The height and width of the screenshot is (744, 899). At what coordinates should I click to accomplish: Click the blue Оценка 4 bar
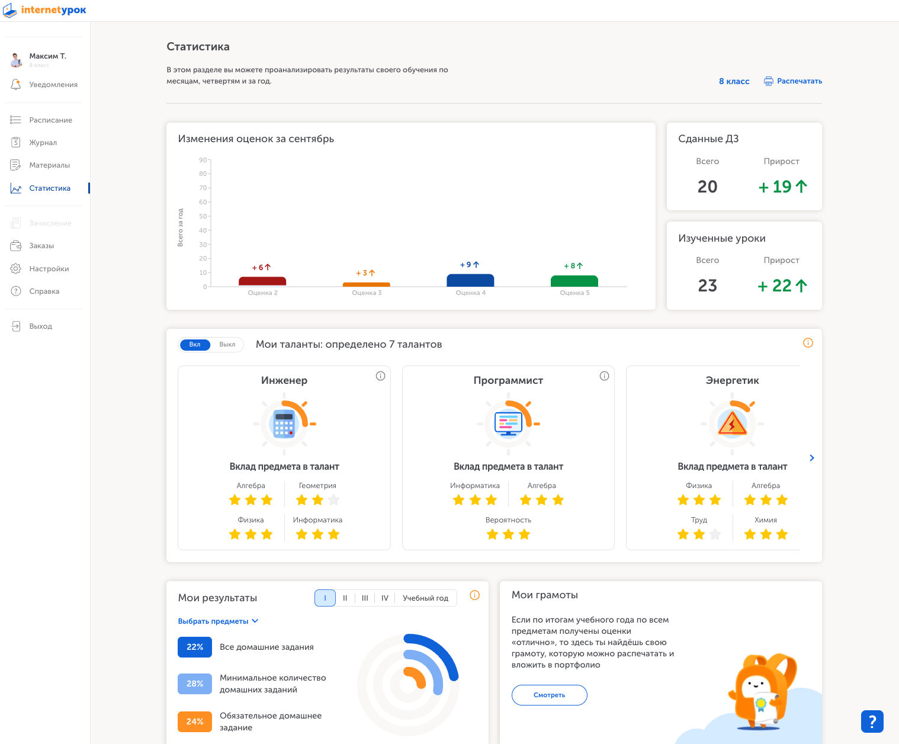pos(470,280)
